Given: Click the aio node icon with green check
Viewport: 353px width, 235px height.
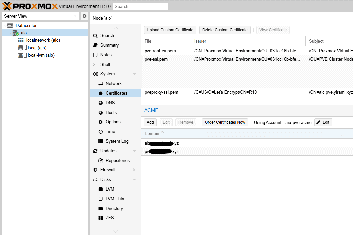Looking at the screenshot, I should 16,33.
